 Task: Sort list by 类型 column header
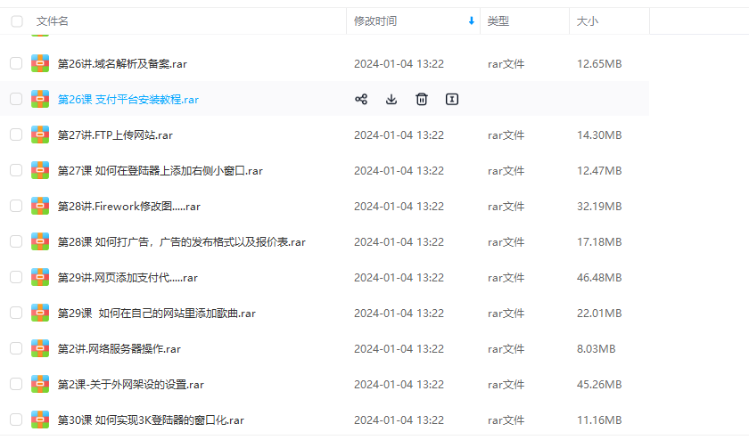coord(498,20)
